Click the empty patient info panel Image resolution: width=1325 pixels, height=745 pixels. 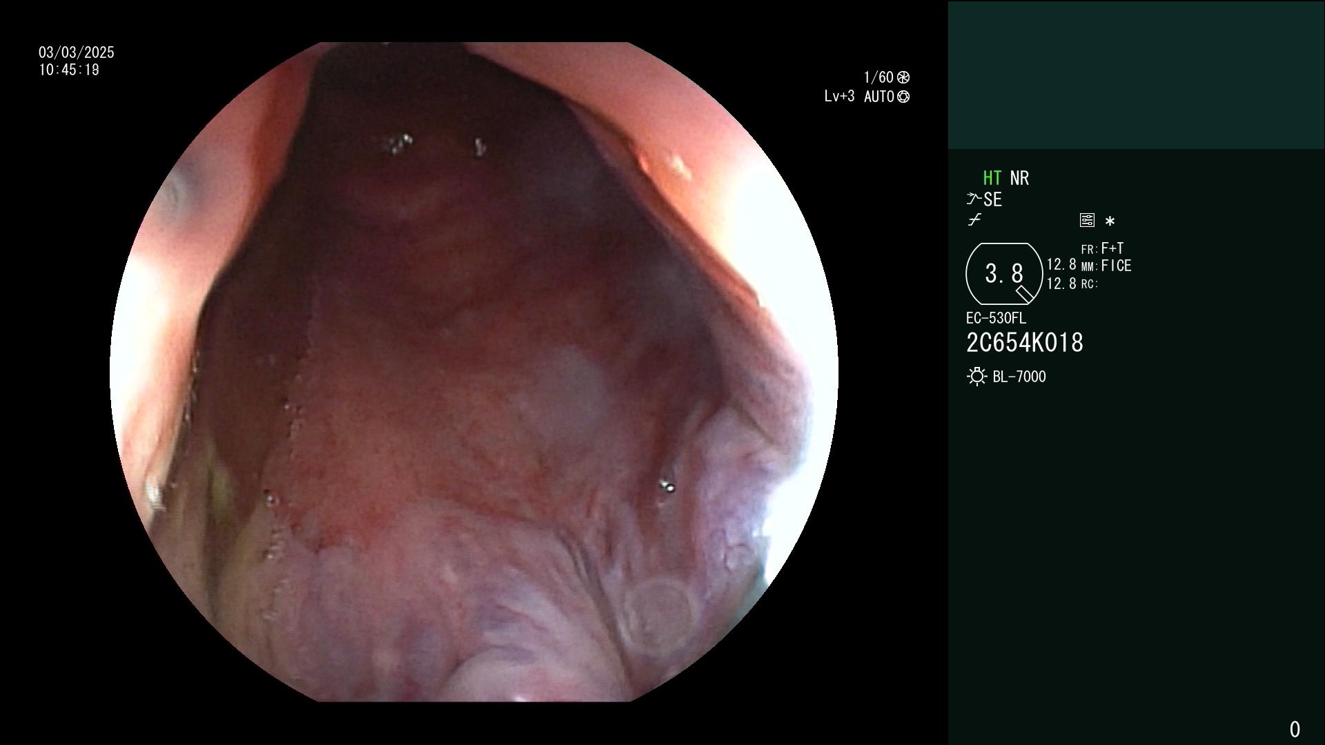1136,74
